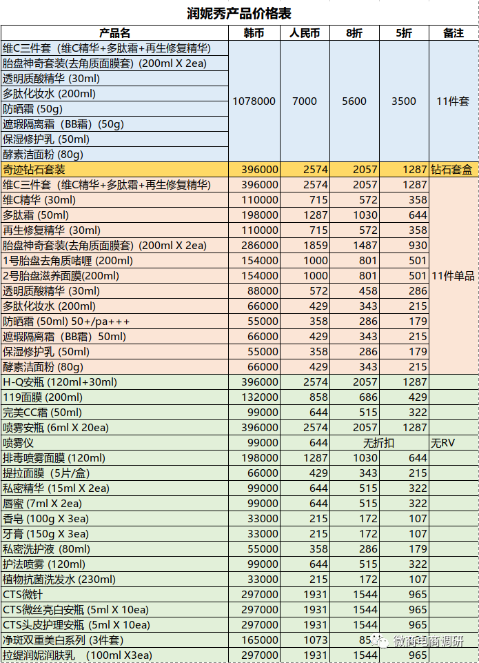Select the 净斑双重美白系列 (3件套) cell
The width and height of the screenshot is (479, 663).
coord(114,641)
